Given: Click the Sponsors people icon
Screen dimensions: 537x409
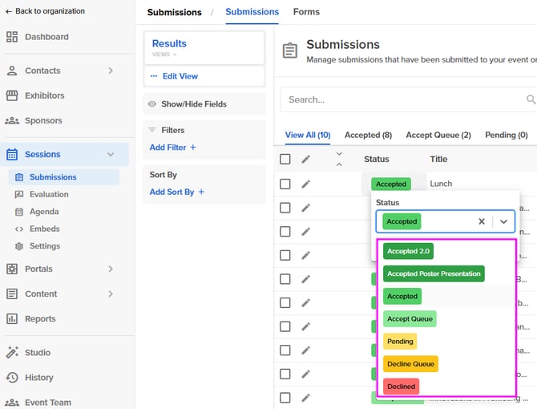Looking at the screenshot, I should point(12,121).
